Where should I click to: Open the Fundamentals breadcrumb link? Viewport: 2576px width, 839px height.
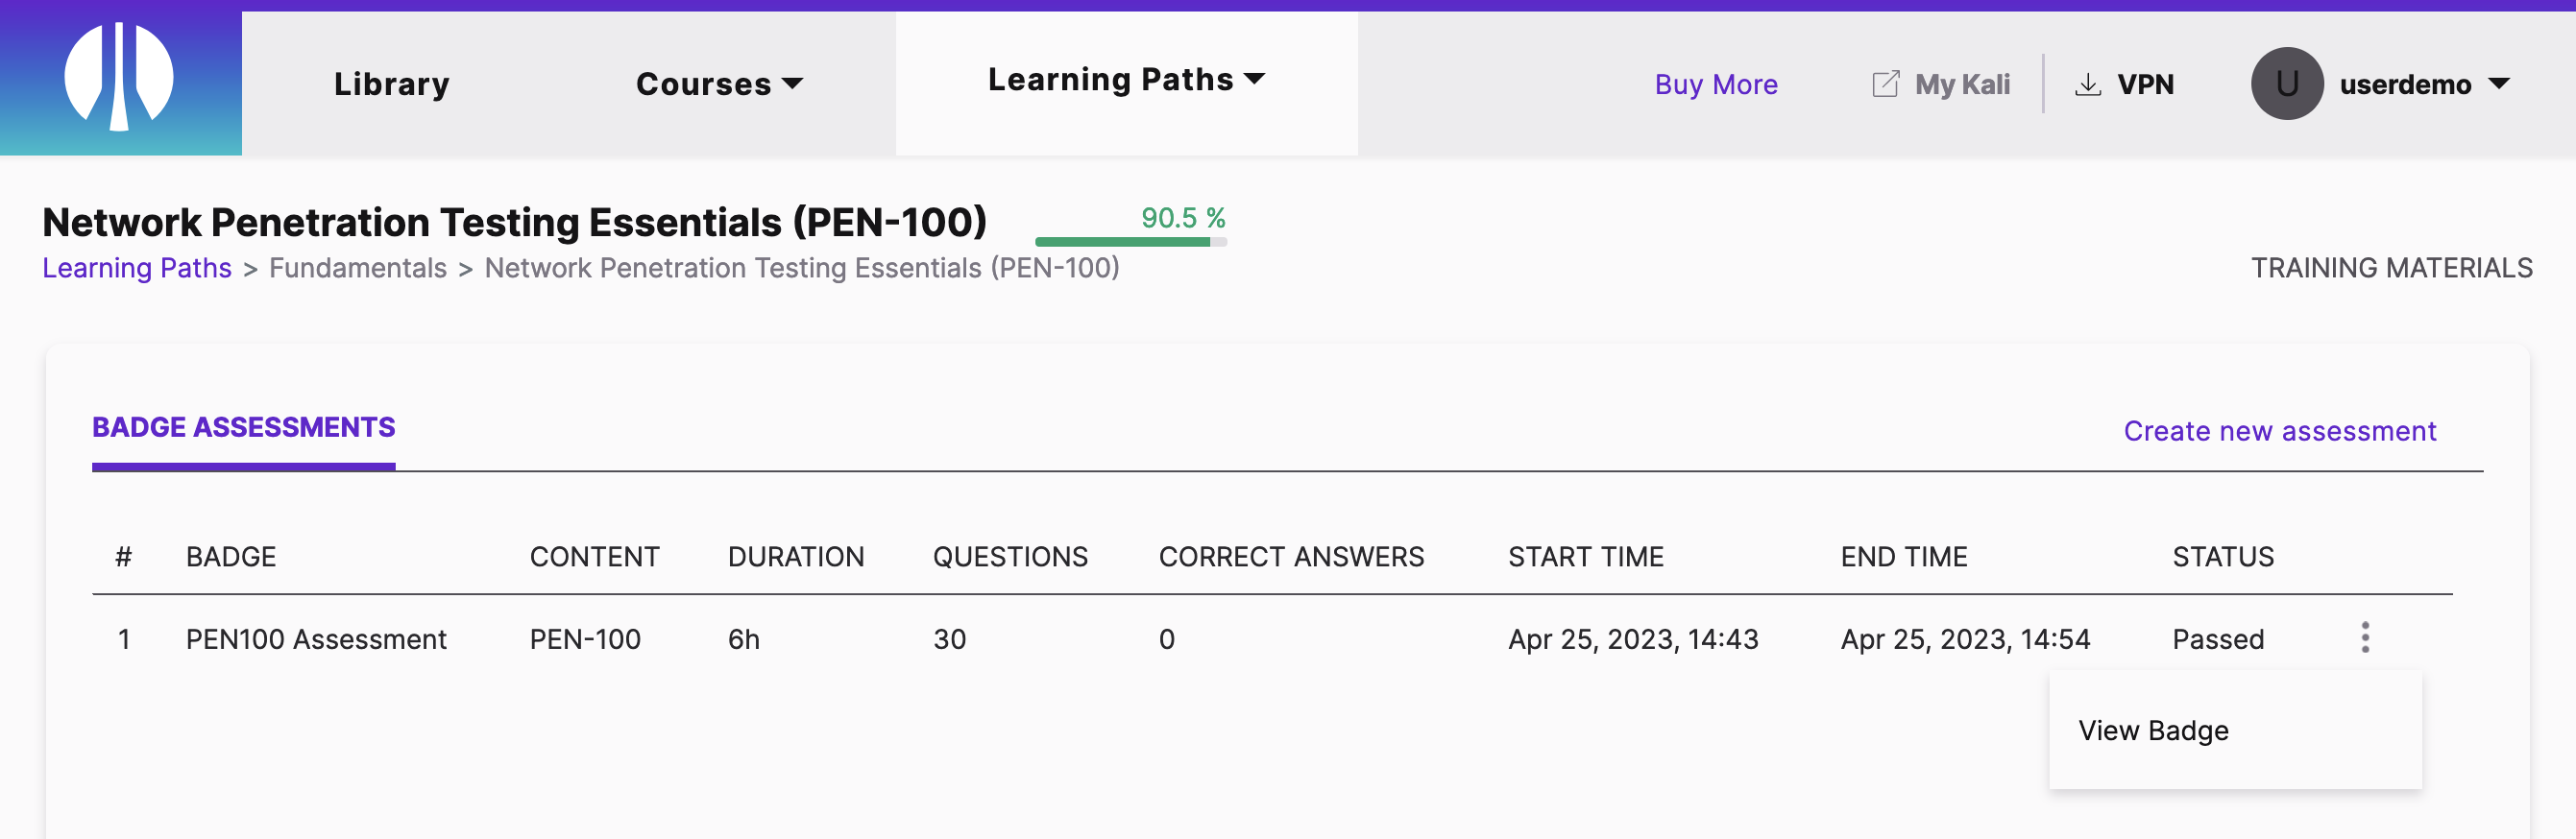tap(357, 268)
